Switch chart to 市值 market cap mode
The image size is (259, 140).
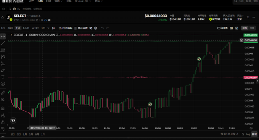click(252, 28)
